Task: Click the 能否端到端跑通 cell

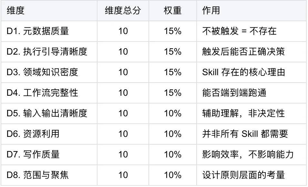Action: click(252, 93)
